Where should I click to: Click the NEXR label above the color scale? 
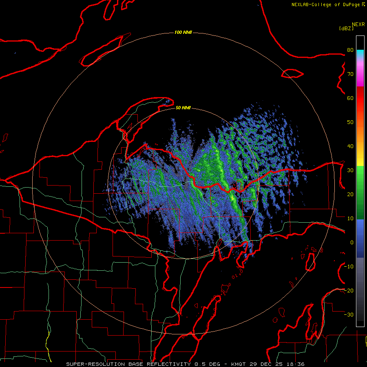pyautogui.click(x=358, y=24)
